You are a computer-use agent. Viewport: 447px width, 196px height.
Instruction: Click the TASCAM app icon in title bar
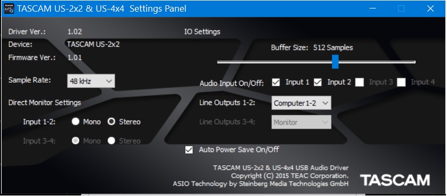click(9, 8)
